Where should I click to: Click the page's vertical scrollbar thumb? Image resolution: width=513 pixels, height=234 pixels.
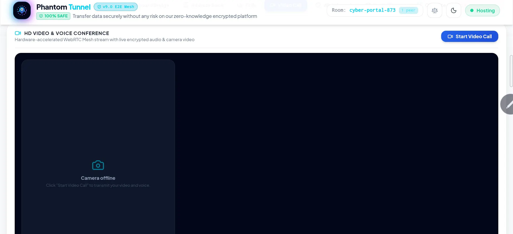coord(511,71)
